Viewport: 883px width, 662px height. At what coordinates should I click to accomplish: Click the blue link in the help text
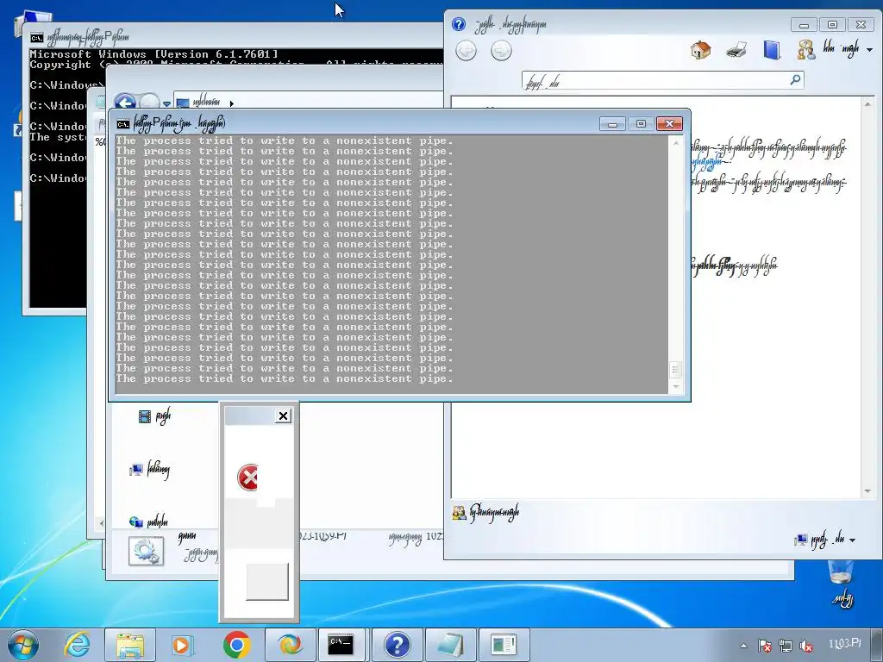click(707, 162)
